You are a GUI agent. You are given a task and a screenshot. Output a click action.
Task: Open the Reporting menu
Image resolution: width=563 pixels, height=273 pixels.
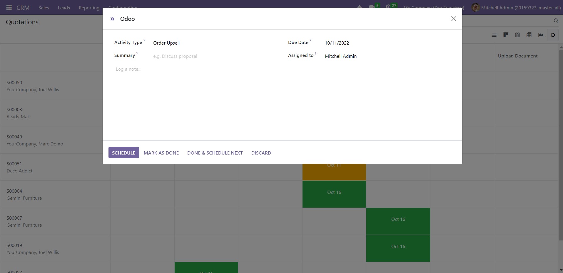[x=89, y=8]
